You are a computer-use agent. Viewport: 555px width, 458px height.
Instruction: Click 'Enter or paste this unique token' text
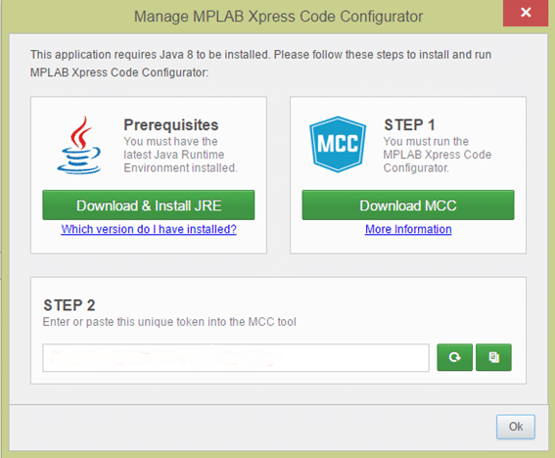click(169, 322)
